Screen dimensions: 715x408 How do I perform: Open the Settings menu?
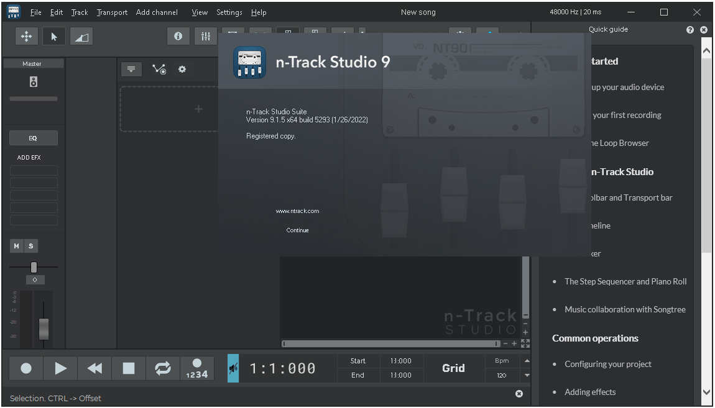click(229, 12)
